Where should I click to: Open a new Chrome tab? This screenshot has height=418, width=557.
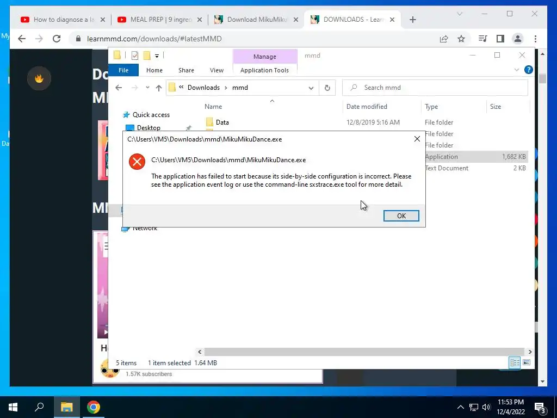coord(412,20)
